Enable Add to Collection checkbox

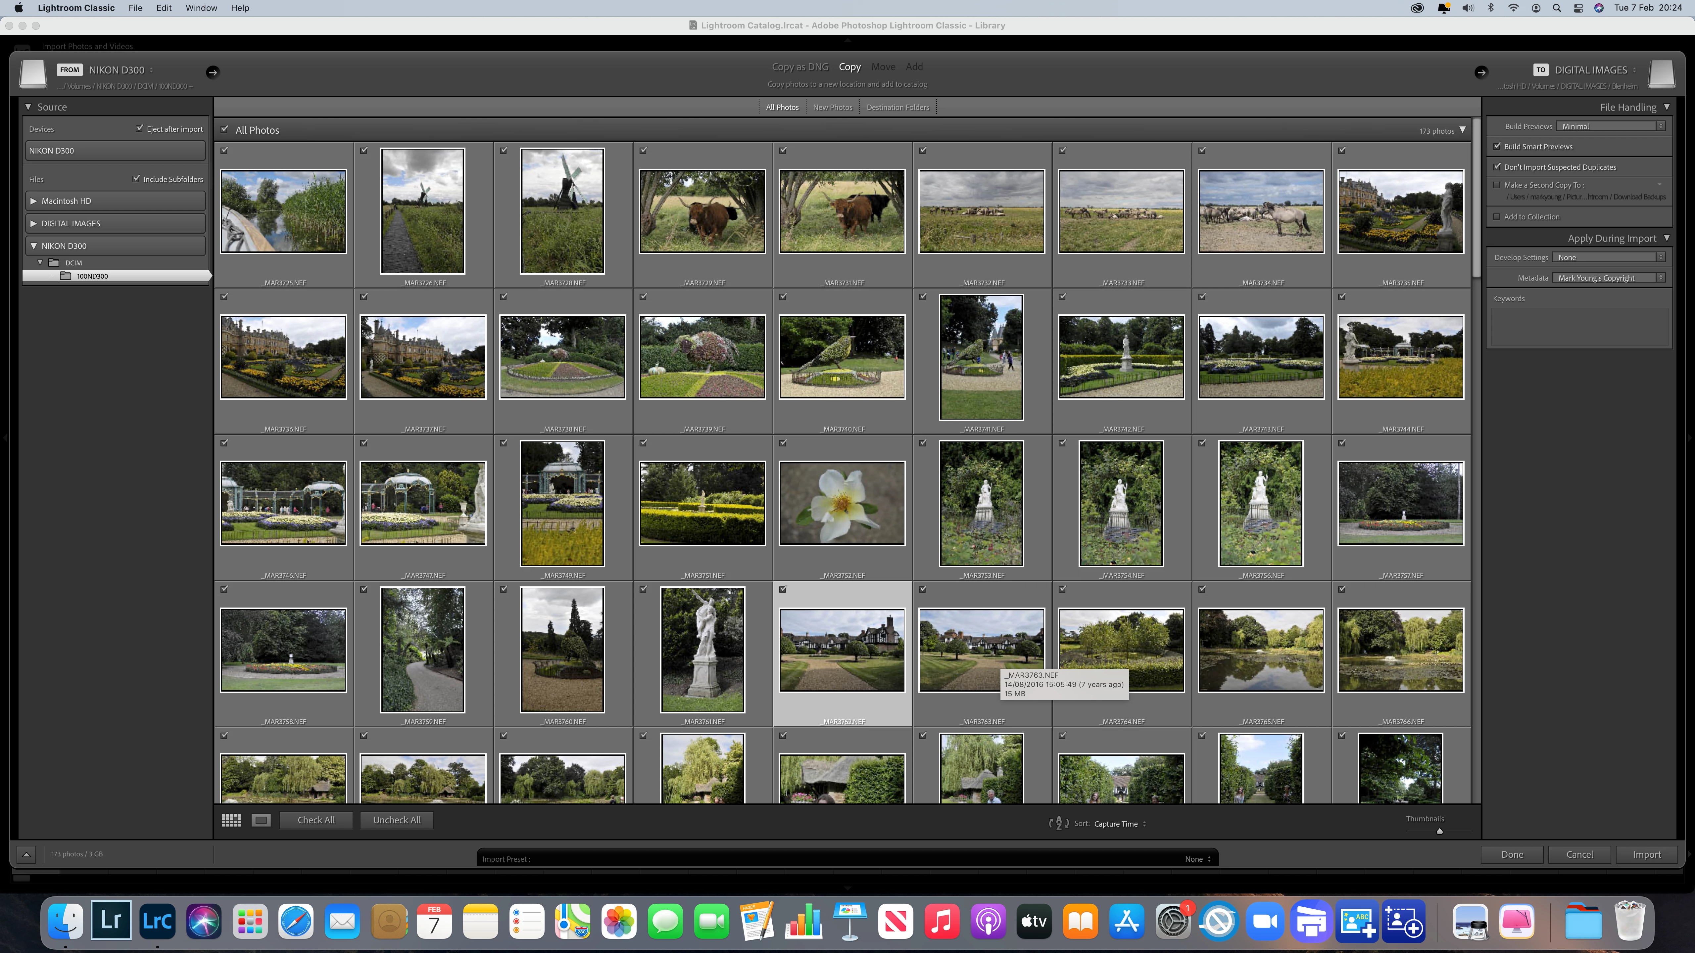[x=1497, y=216]
